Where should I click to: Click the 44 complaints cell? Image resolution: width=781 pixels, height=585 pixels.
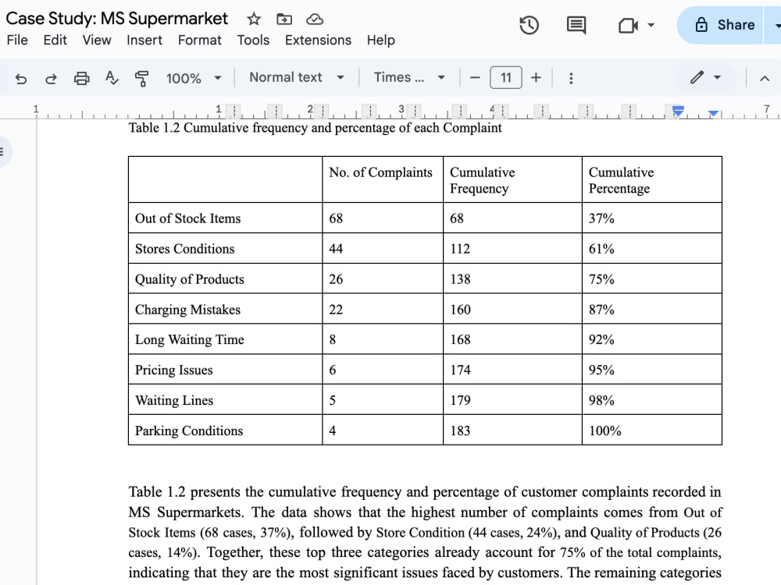[x=383, y=248]
